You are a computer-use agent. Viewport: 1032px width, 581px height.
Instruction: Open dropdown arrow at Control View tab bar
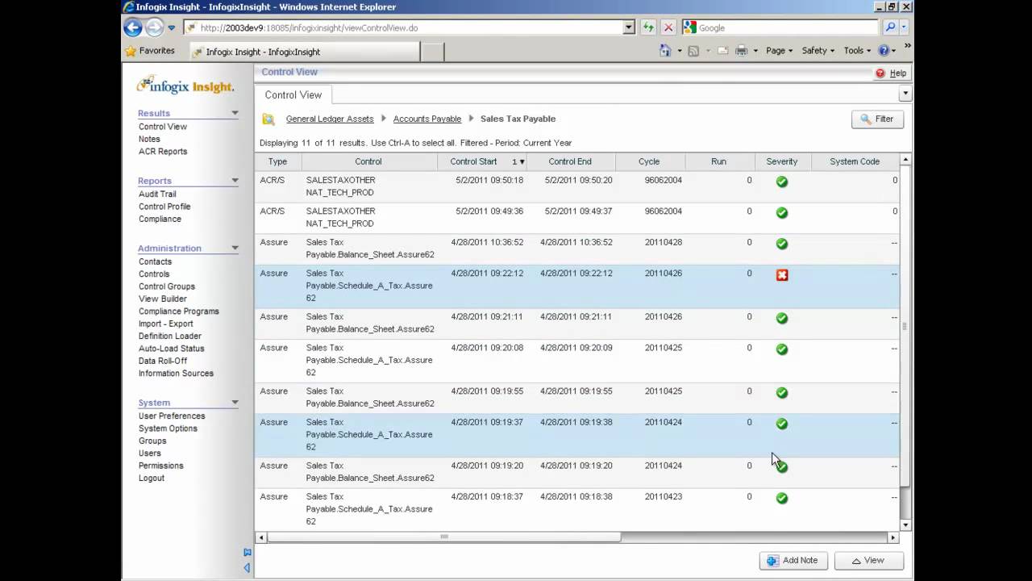905,94
